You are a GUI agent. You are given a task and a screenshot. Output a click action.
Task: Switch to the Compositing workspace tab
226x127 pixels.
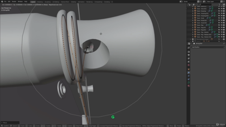click(98, 2)
